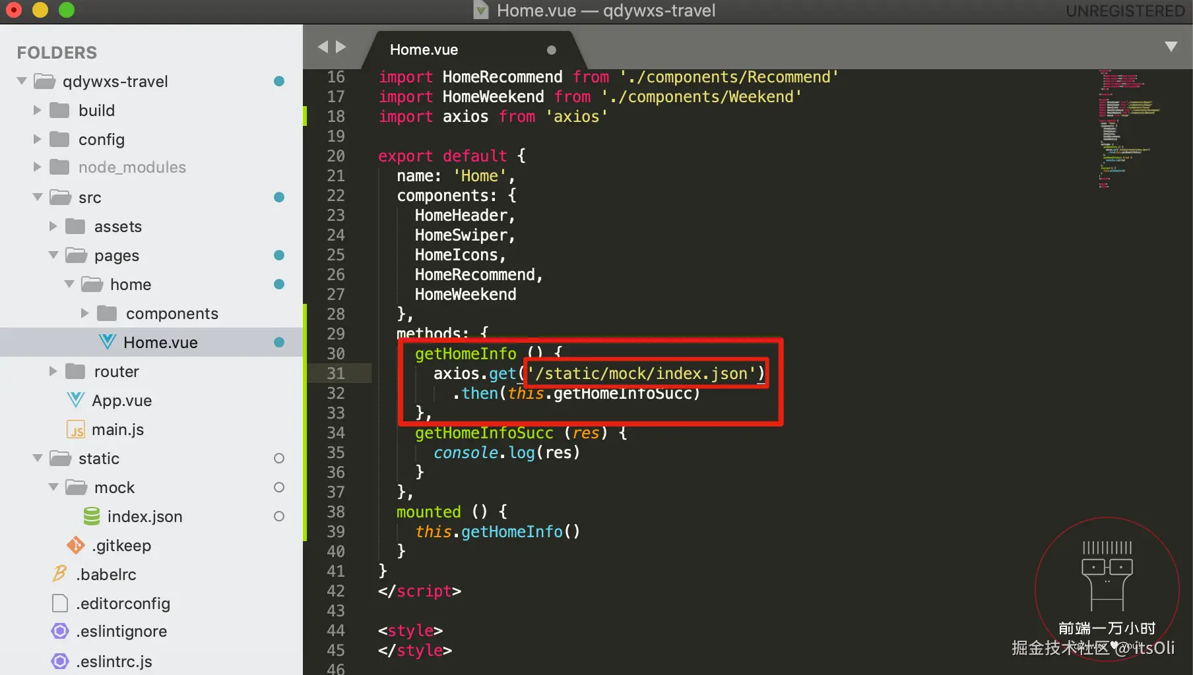
Task: Click the qdywxs-travel root folder icon
Action: [45, 81]
